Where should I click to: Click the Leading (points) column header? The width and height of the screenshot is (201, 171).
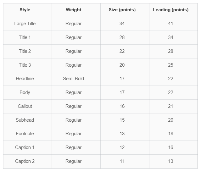(x=170, y=10)
